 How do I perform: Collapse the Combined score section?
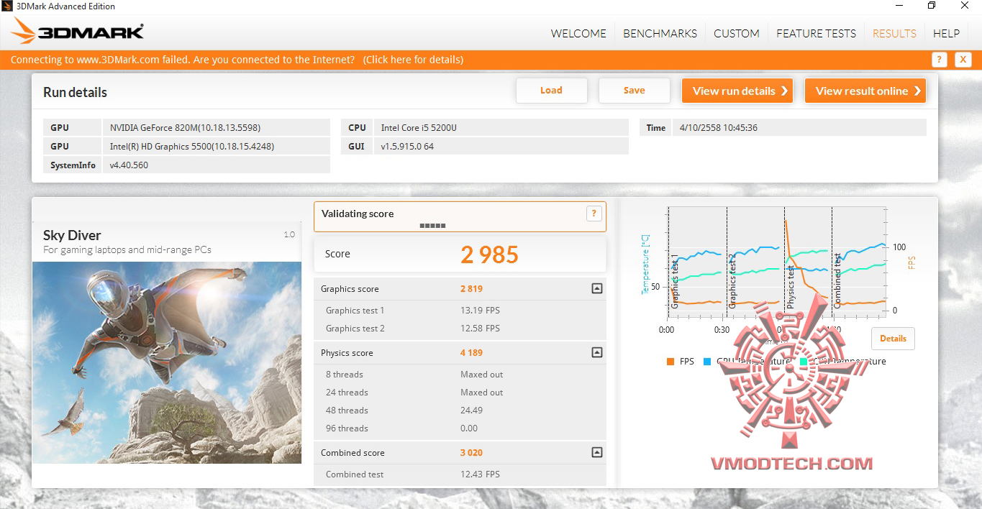pos(596,452)
